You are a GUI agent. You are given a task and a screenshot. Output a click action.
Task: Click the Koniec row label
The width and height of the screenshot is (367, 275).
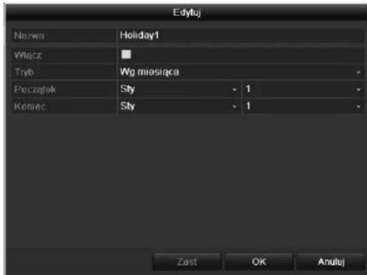coord(30,107)
